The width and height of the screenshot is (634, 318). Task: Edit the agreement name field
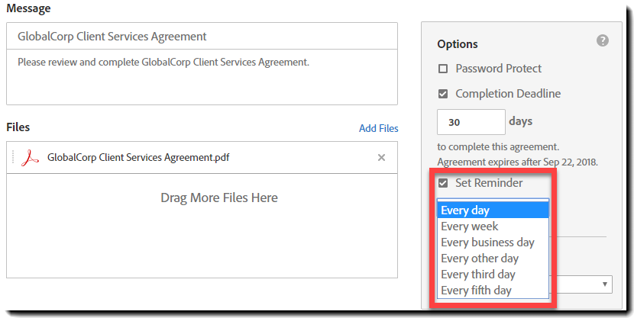[x=202, y=37]
